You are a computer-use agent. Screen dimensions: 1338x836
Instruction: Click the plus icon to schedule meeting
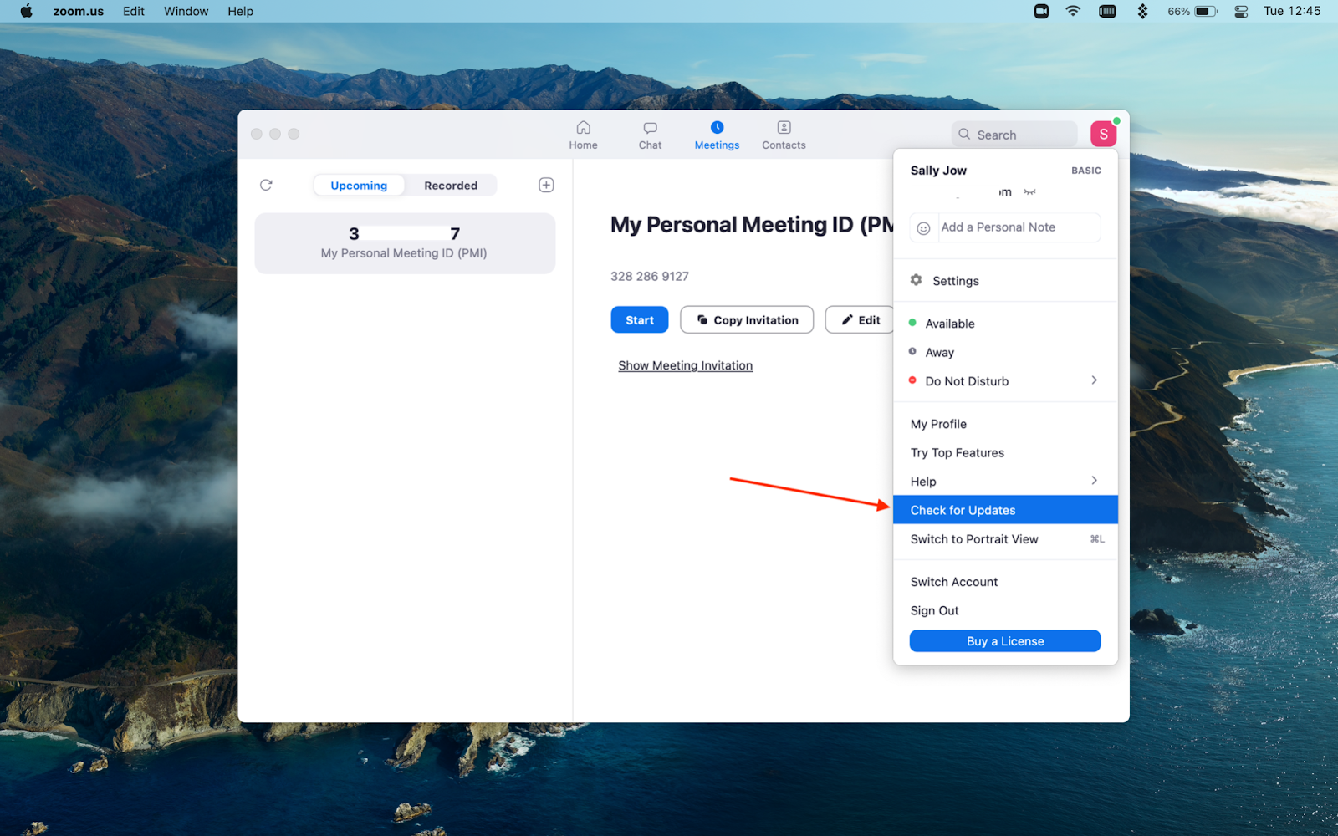(546, 185)
